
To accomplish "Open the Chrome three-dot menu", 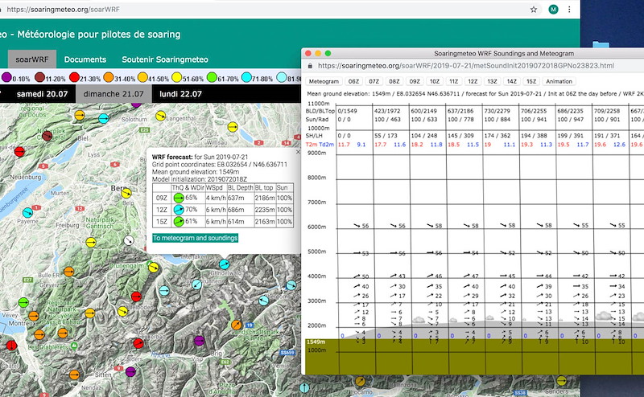I will pos(571,9).
